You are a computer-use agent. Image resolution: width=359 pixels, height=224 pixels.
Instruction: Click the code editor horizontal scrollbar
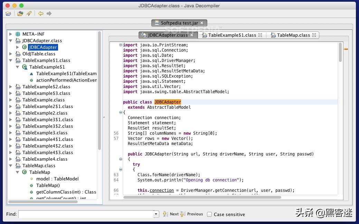pyautogui.click(x=202, y=197)
